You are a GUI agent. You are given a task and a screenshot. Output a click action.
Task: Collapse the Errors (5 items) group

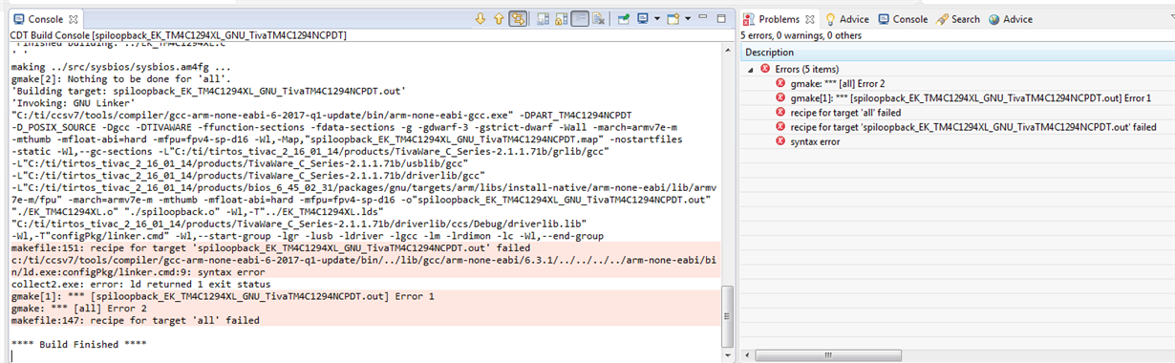pyautogui.click(x=751, y=69)
